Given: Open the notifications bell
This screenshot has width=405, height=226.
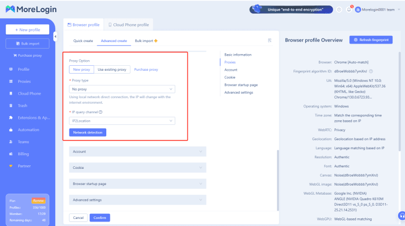Looking at the screenshot, I should pos(349,10).
